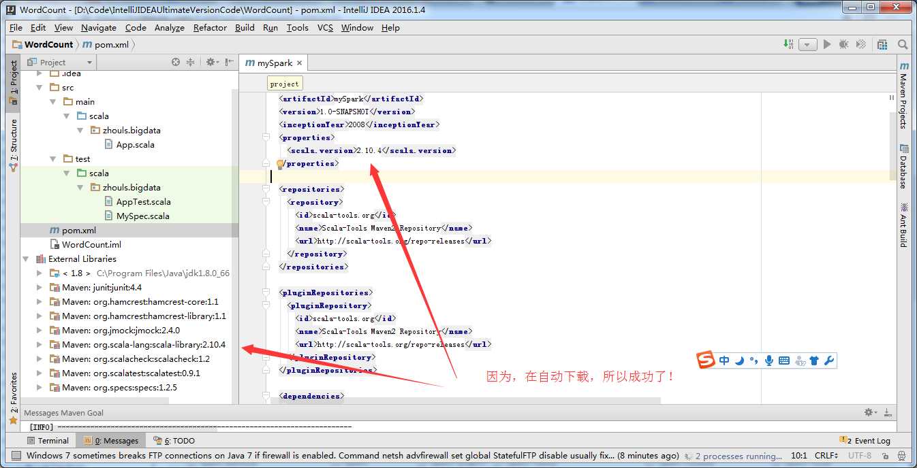
Task: Open Database side panel
Action: pyautogui.click(x=904, y=167)
